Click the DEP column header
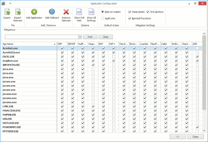 pos(62,44)
